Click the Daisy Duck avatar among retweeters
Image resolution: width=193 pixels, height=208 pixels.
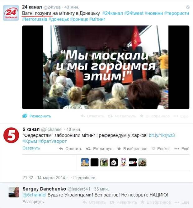point(123,162)
